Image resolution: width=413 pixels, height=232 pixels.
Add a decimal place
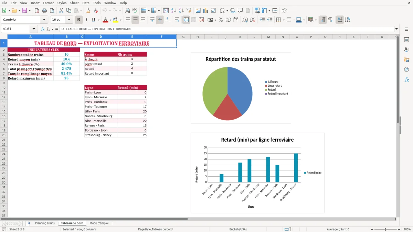click(245, 20)
